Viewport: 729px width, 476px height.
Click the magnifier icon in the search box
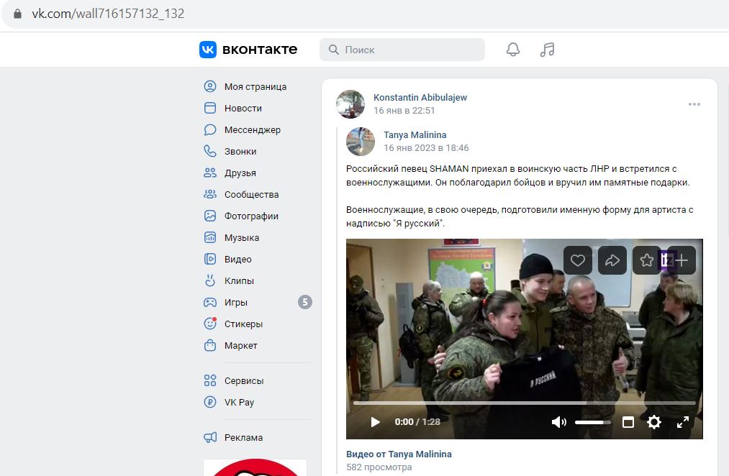(333, 49)
